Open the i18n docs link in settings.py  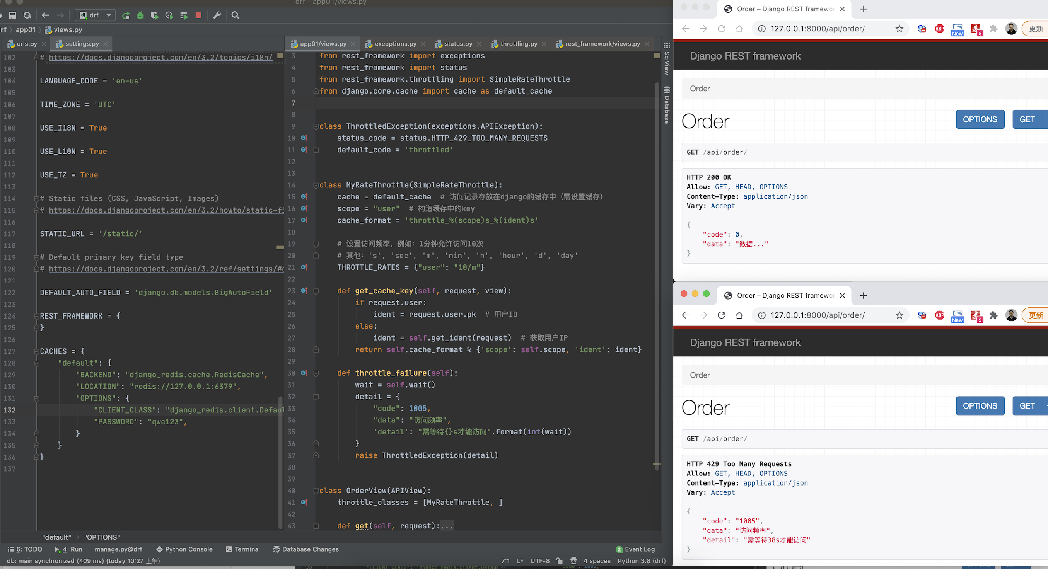tap(161, 57)
